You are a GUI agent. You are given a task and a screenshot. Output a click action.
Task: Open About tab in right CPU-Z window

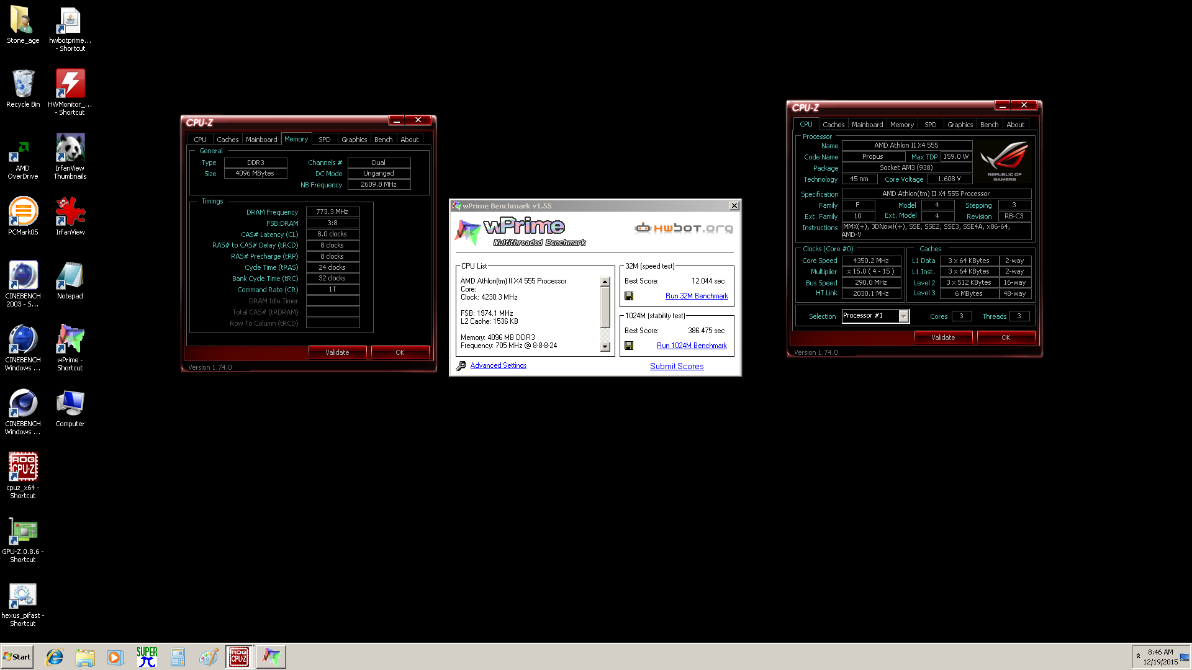pyautogui.click(x=1015, y=125)
